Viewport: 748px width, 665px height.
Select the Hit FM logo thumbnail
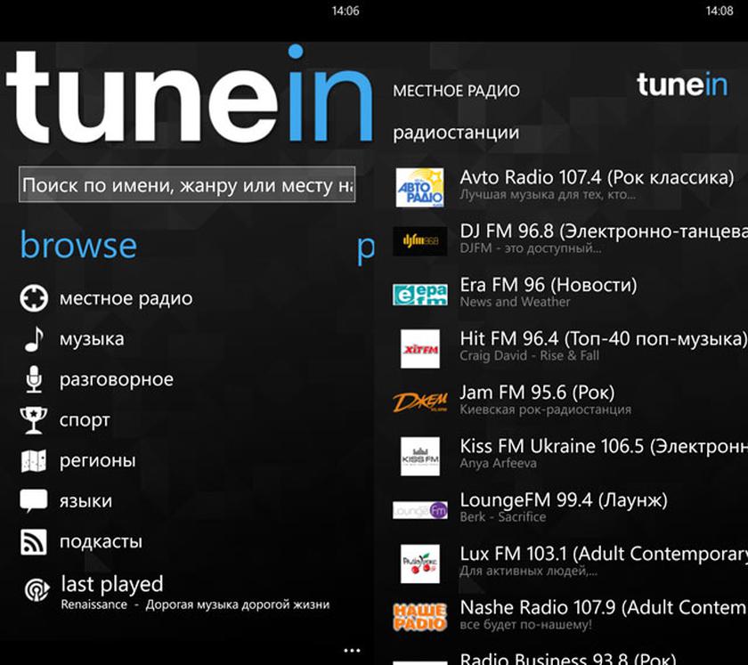coord(419,348)
